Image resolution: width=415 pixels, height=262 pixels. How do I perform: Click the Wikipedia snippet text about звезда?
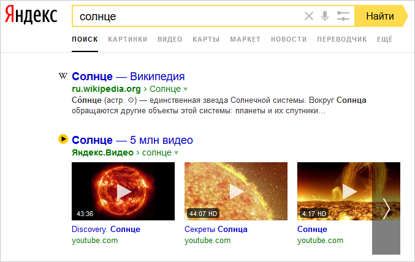219,105
